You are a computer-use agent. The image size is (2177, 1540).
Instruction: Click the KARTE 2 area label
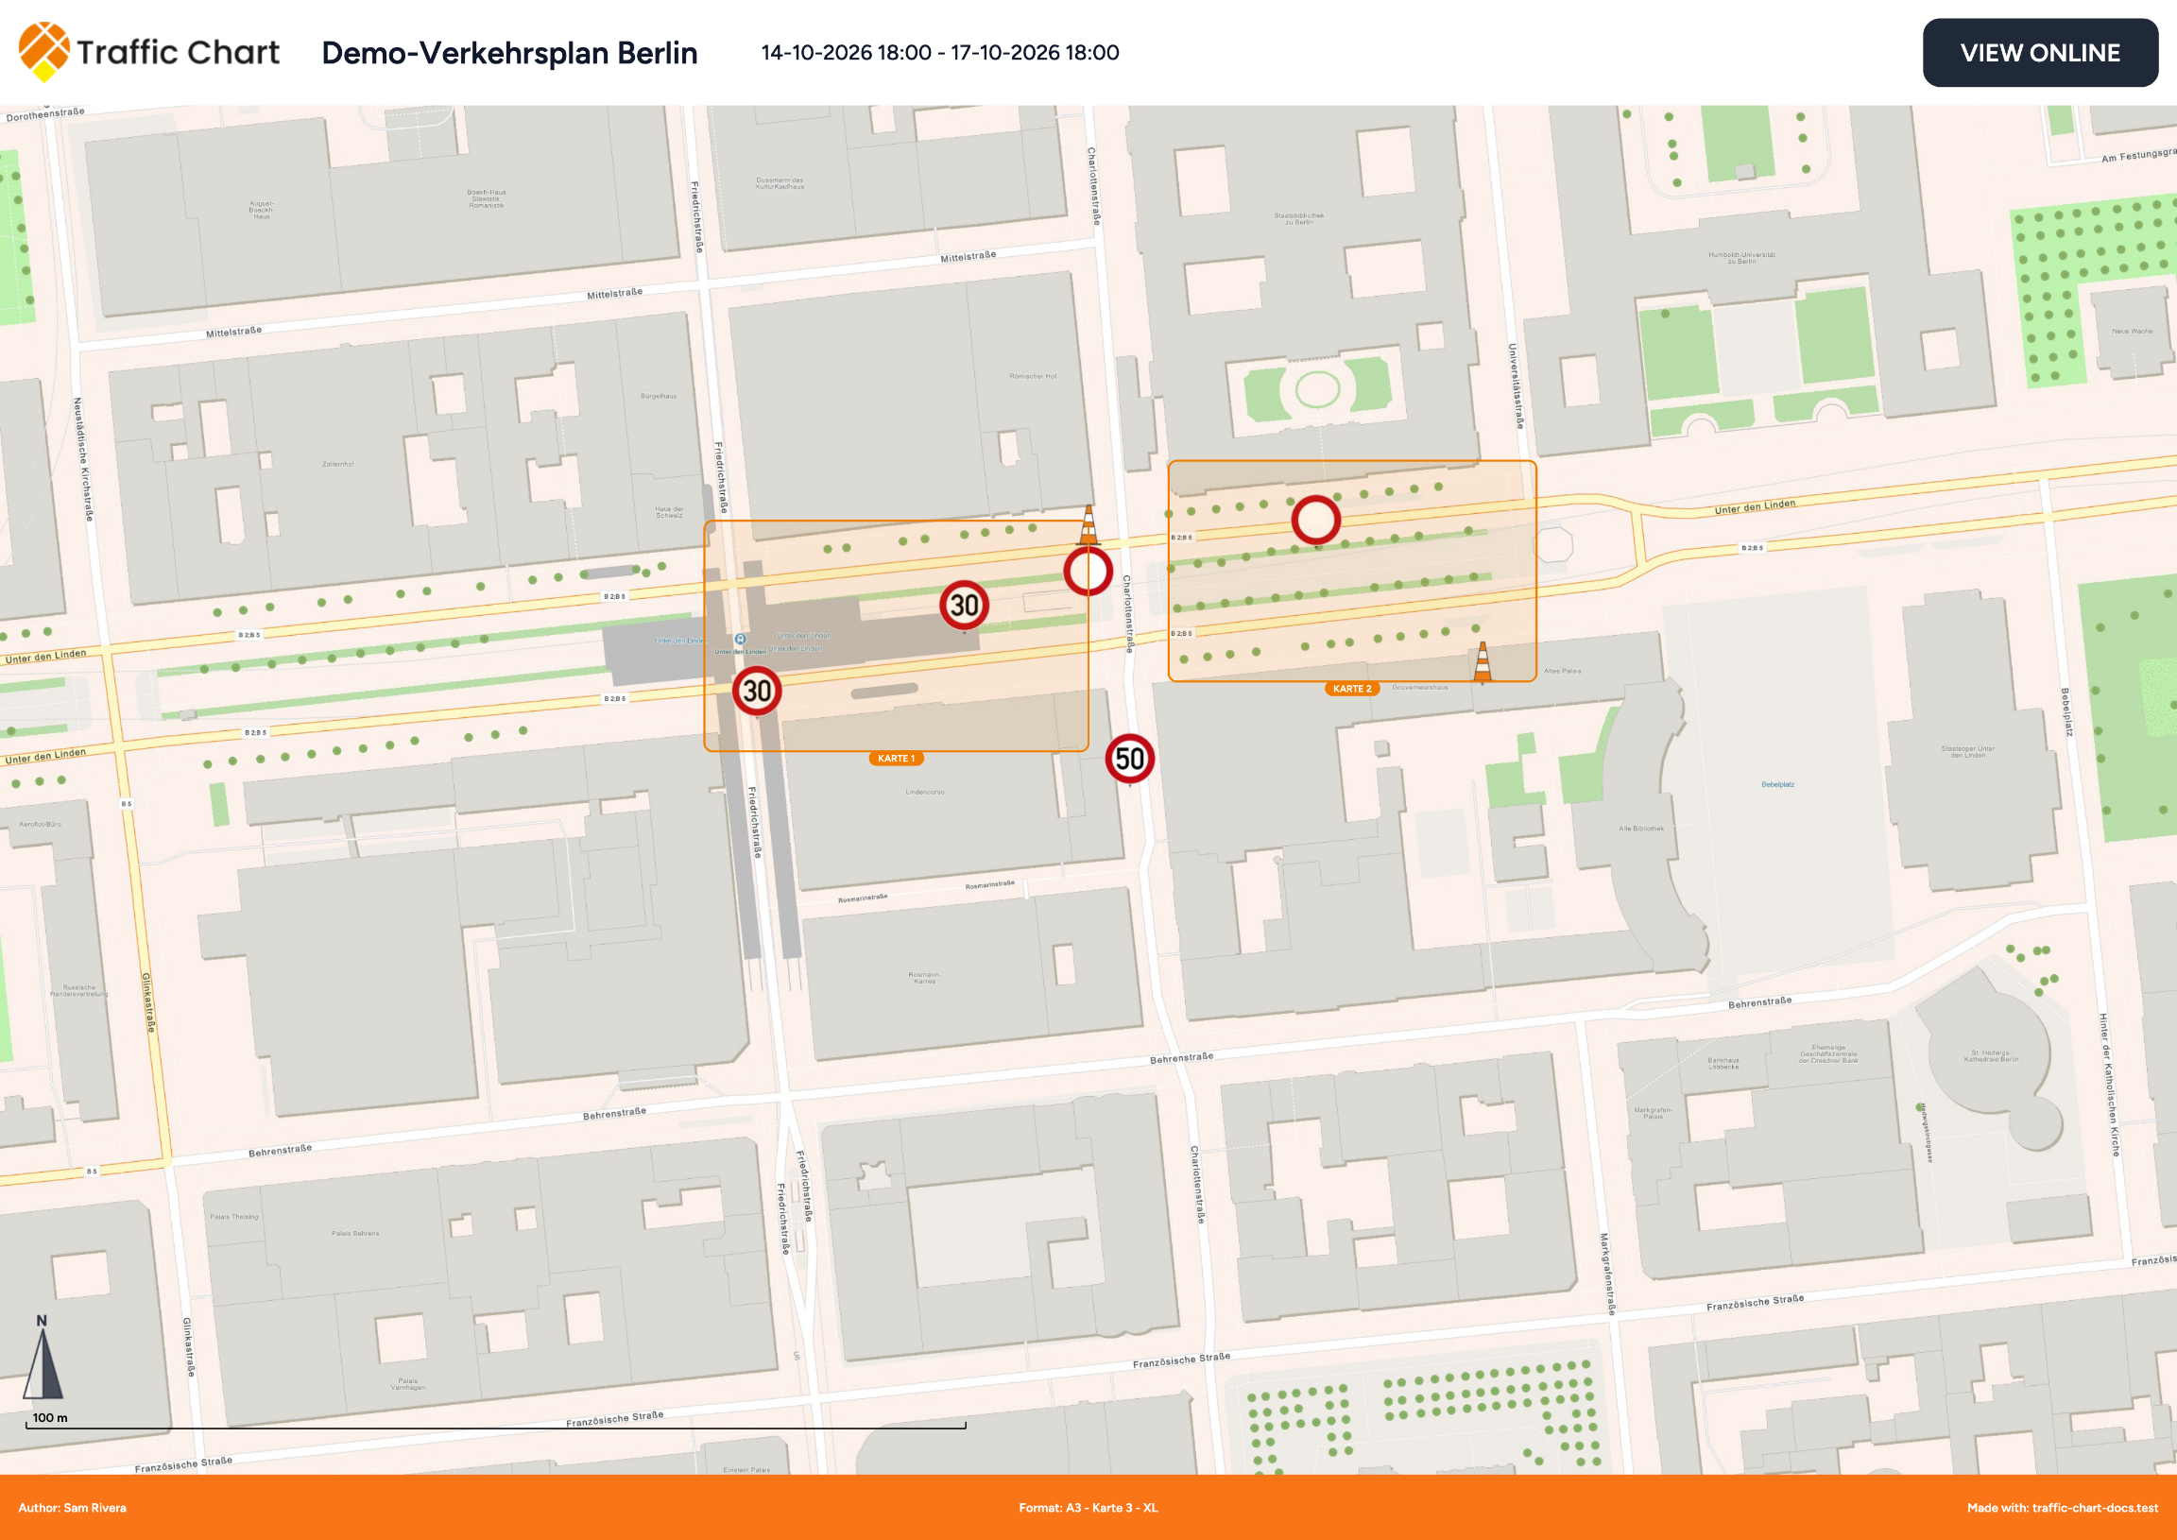(x=1352, y=689)
